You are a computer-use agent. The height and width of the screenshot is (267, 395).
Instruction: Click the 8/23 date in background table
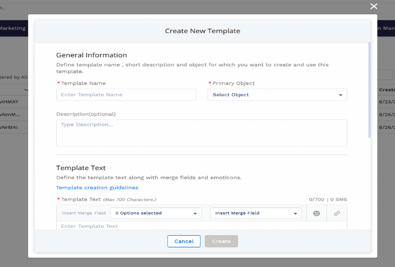pyautogui.click(x=386, y=102)
